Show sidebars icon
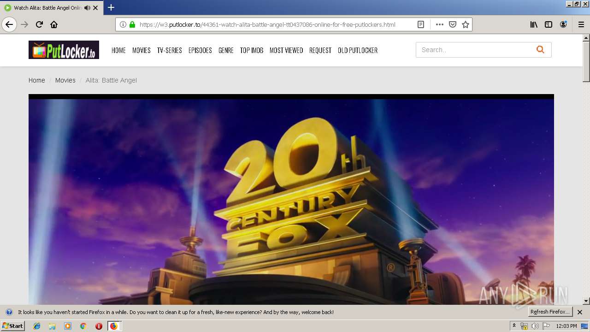590x332 pixels. 549,24
